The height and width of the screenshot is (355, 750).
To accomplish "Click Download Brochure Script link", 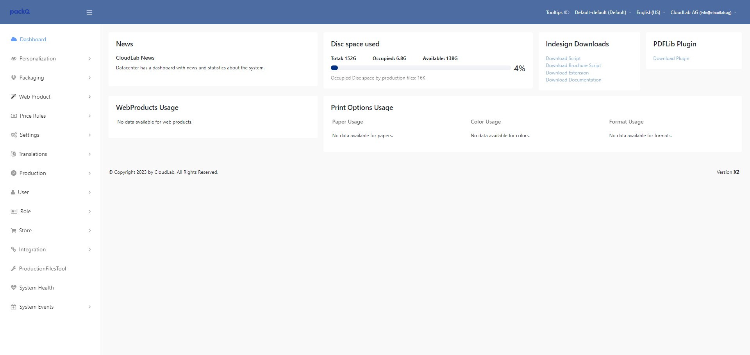I will (x=573, y=65).
